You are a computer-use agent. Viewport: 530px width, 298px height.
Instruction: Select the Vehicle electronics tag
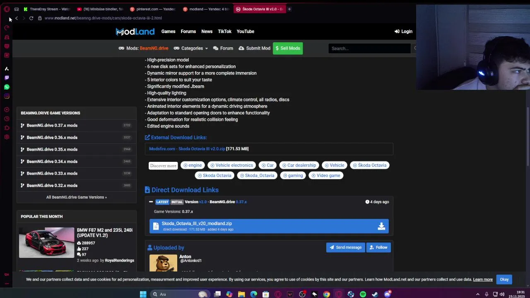tap(231, 166)
